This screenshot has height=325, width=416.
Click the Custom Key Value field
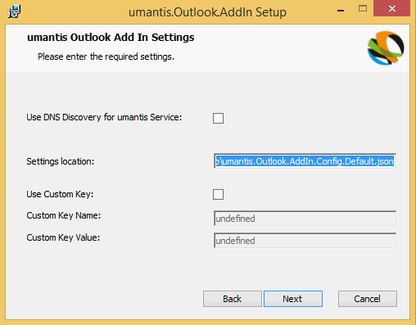click(305, 241)
